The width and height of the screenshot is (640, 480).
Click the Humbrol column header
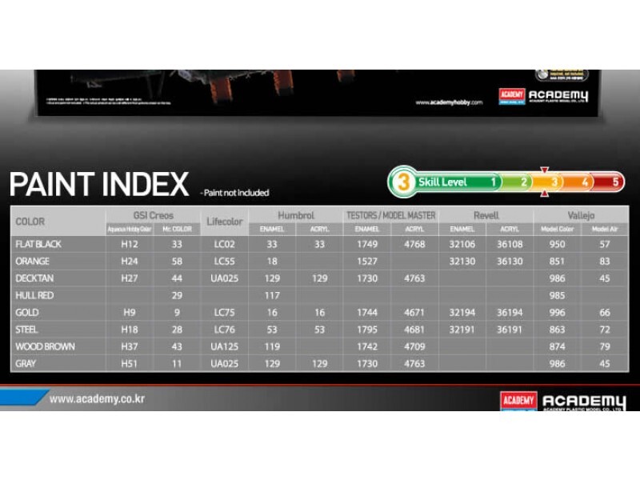(x=296, y=215)
